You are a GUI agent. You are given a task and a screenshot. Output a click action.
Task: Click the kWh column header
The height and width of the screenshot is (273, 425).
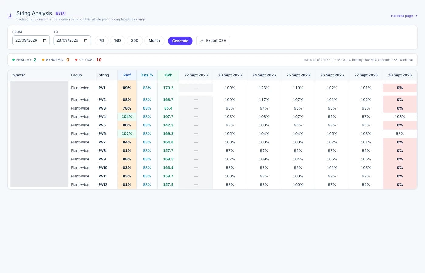pos(168,75)
